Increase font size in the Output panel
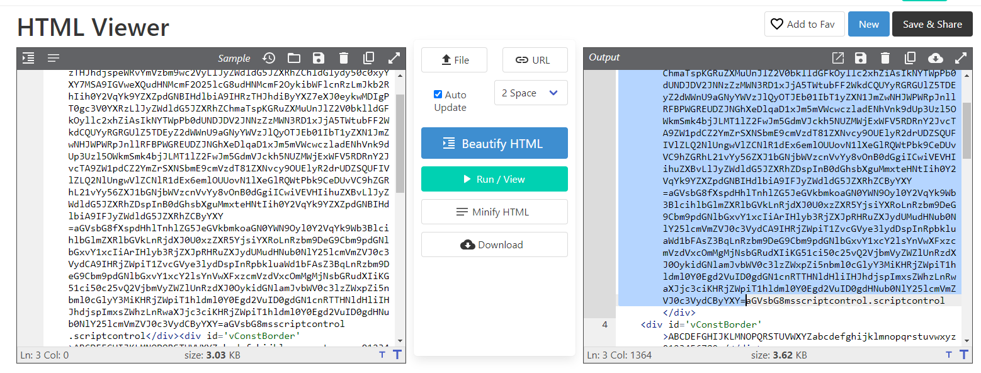 click(x=963, y=355)
